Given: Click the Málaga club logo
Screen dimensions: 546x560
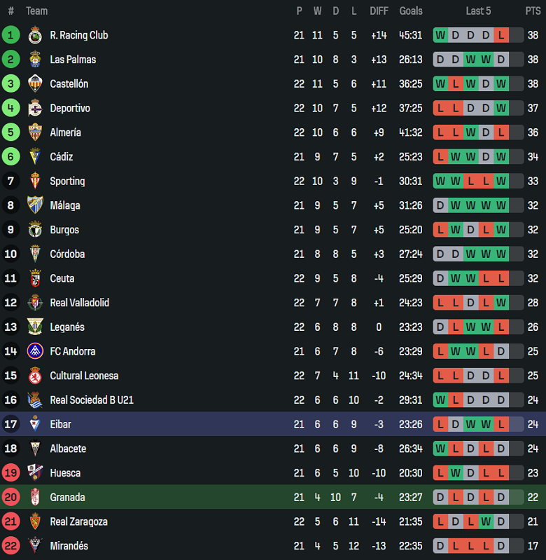Looking at the screenshot, I should click(35, 205).
